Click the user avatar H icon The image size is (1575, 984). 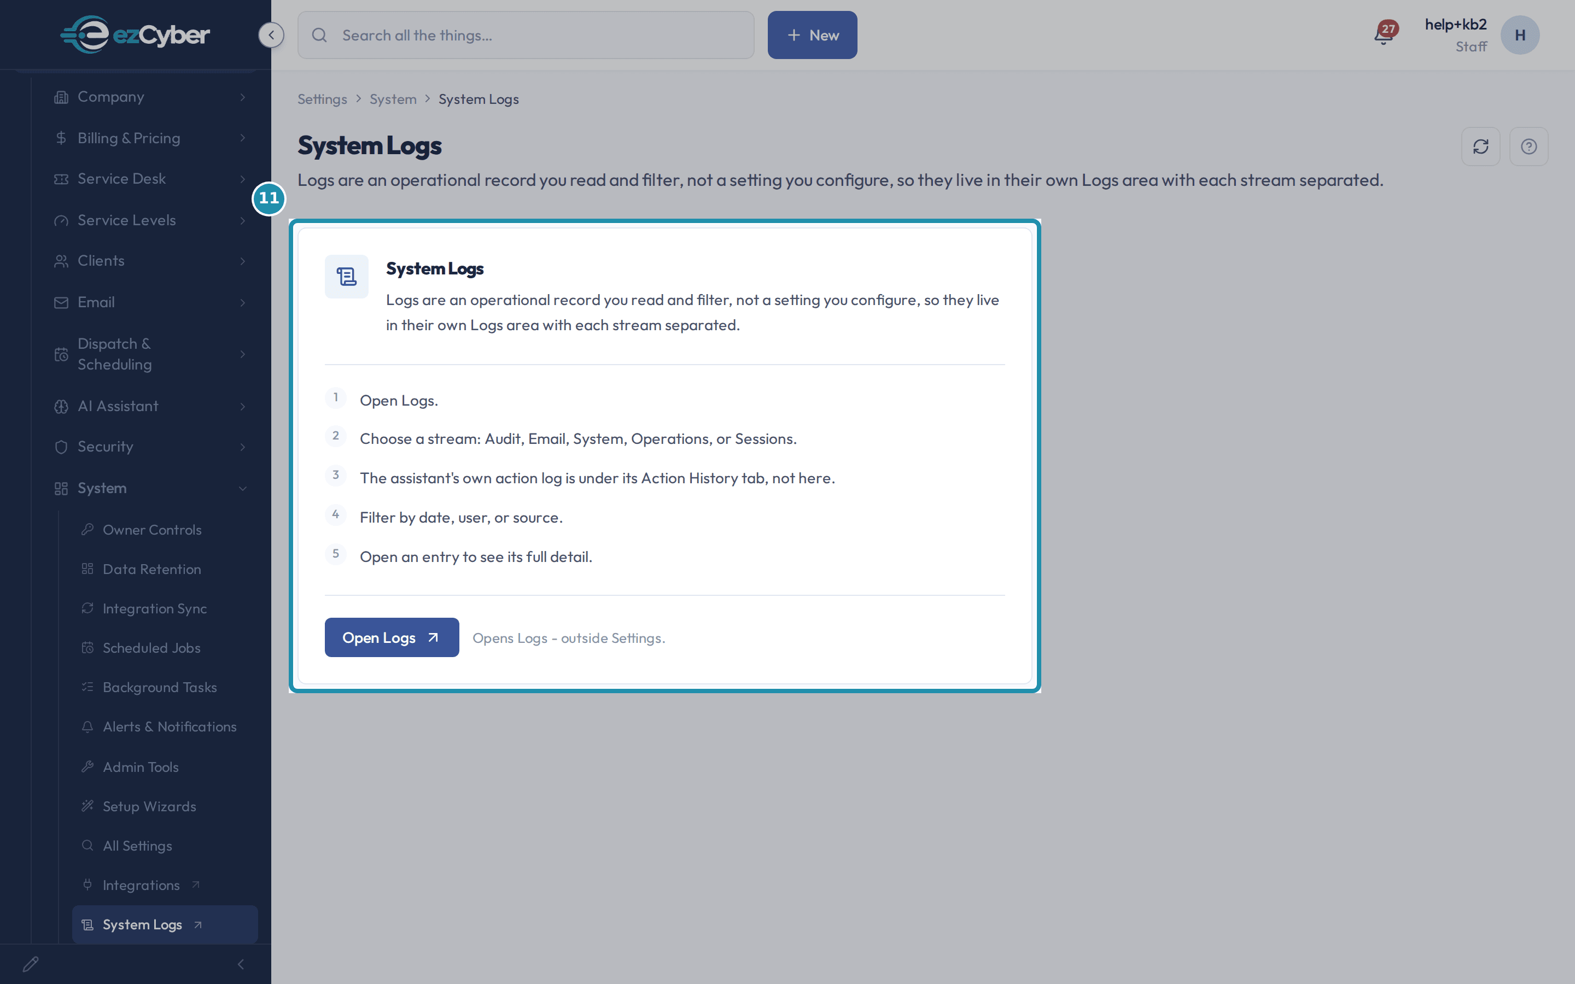[x=1520, y=35]
